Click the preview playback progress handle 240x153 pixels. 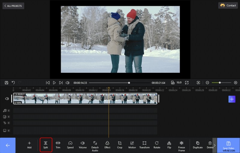pyautogui.click(x=129, y=83)
